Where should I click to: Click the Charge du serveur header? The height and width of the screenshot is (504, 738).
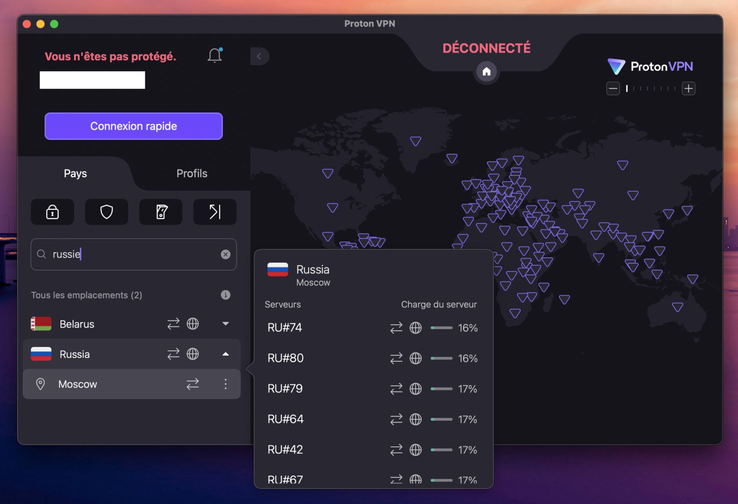439,304
